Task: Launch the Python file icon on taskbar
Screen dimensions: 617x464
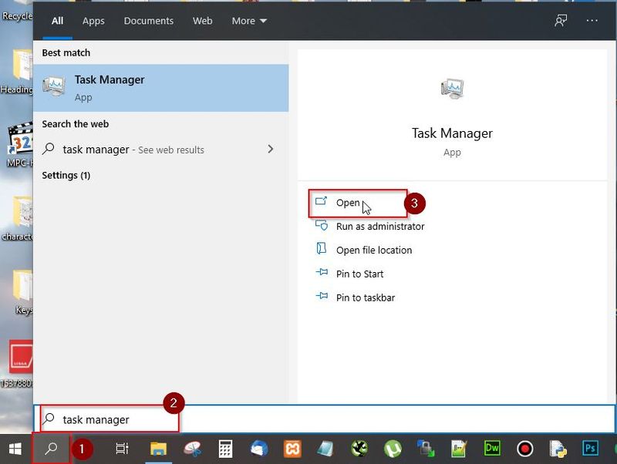Action: 558,449
